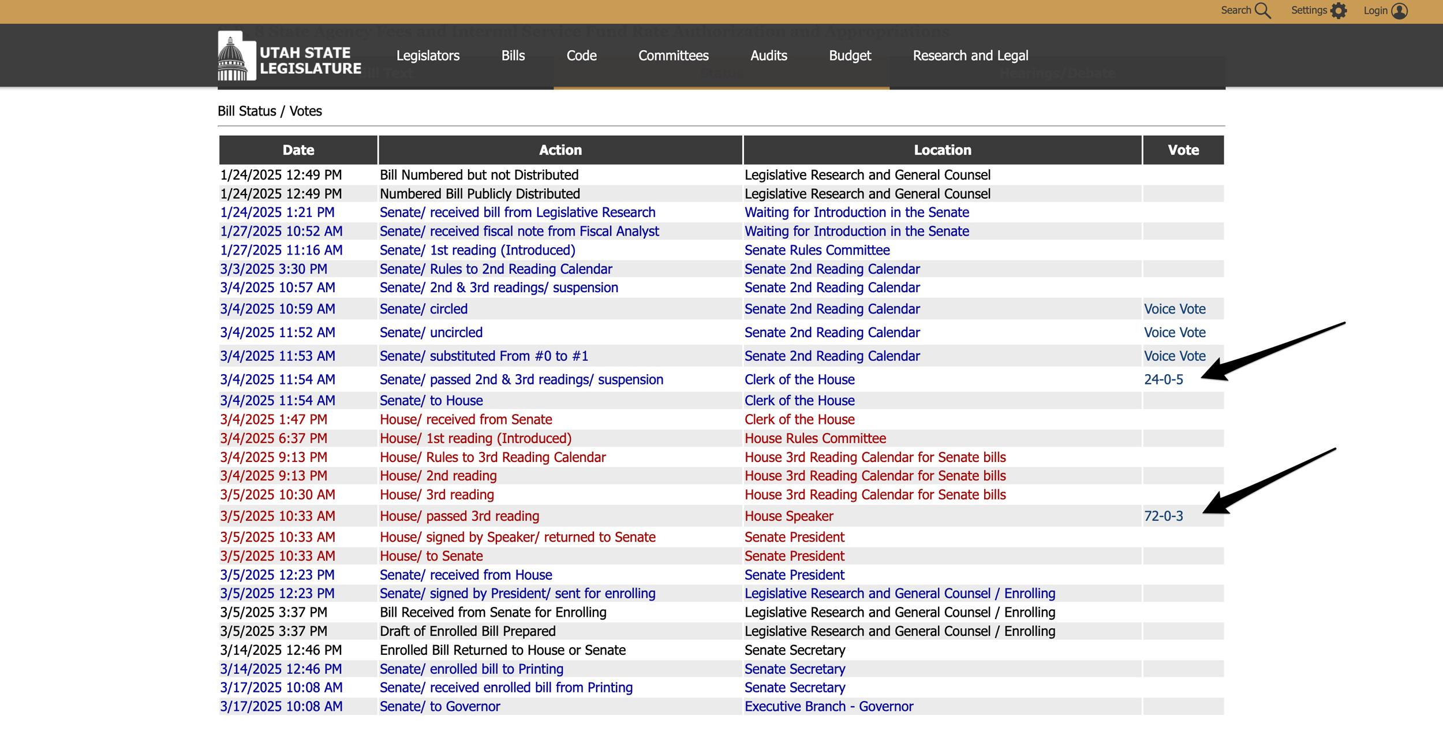1443x742 pixels.
Task: Select the Committees menu entry
Action: pyautogui.click(x=673, y=55)
